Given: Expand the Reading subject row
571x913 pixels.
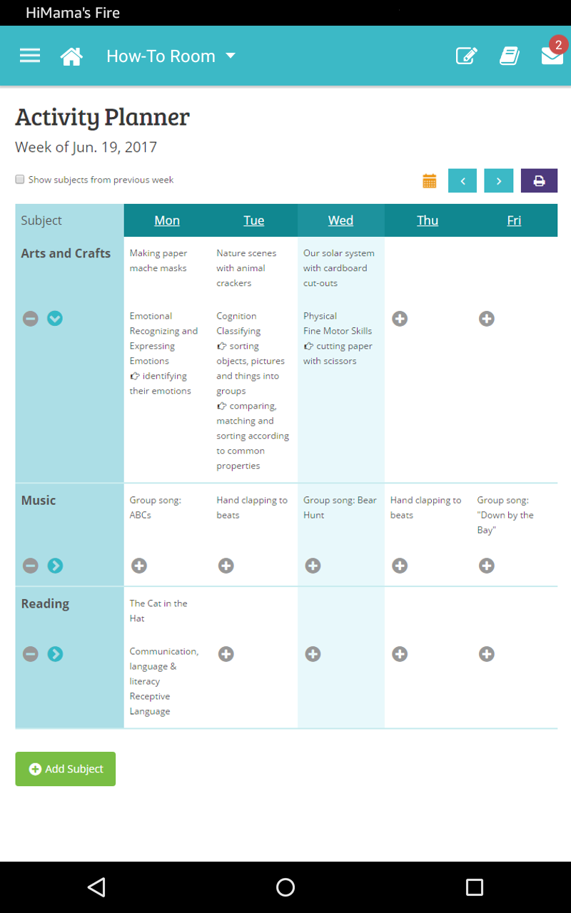Looking at the screenshot, I should [55, 654].
